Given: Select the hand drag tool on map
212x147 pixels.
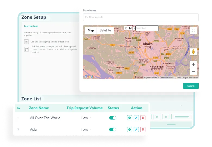Looking at the screenshot, I should pos(126,28).
